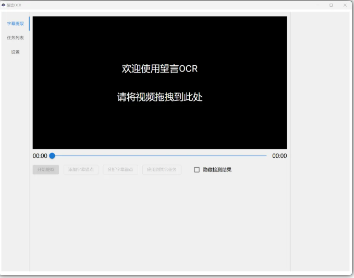Click the middle of the video progress track
This screenshot has height=278, width=354.
coord(160,156)
